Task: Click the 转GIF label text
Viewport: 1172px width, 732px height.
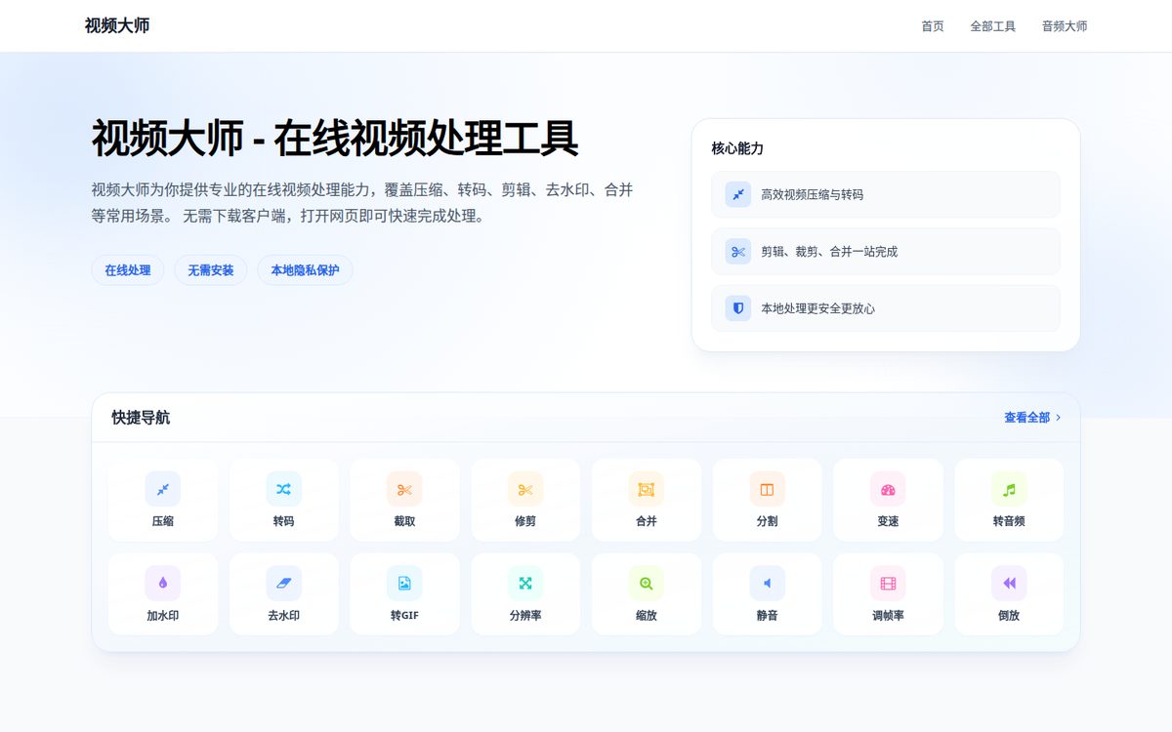Action: (404, 616)
